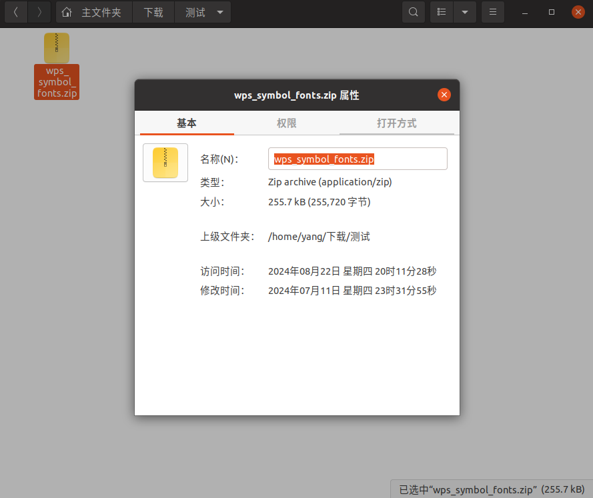Image resolution: width=593 pixels, height=498 pixels.
Task: Click the /home/yang/下载/测试 parent folder path
Action: 319,237
